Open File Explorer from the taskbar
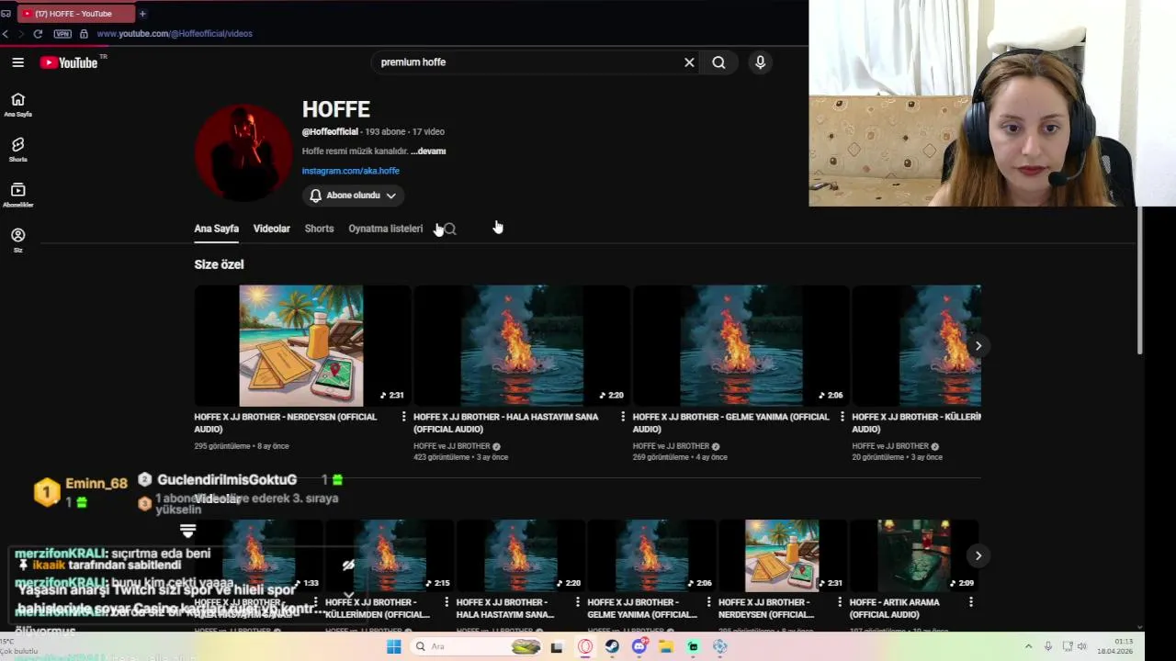 pos(666,646)
